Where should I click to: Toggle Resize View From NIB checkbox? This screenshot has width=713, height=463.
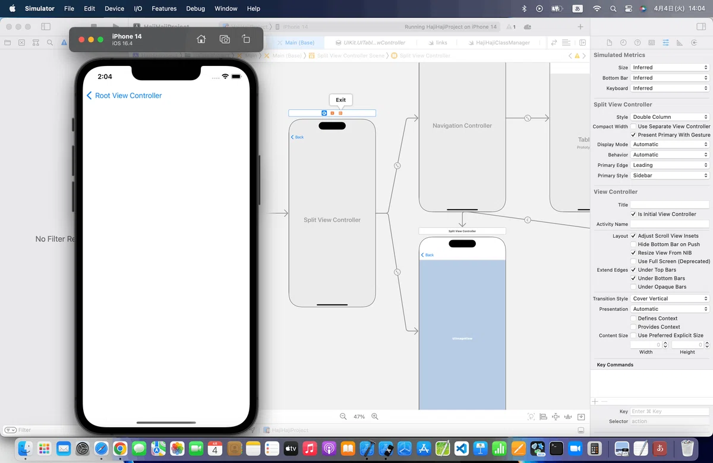click(x=633, y=253)
